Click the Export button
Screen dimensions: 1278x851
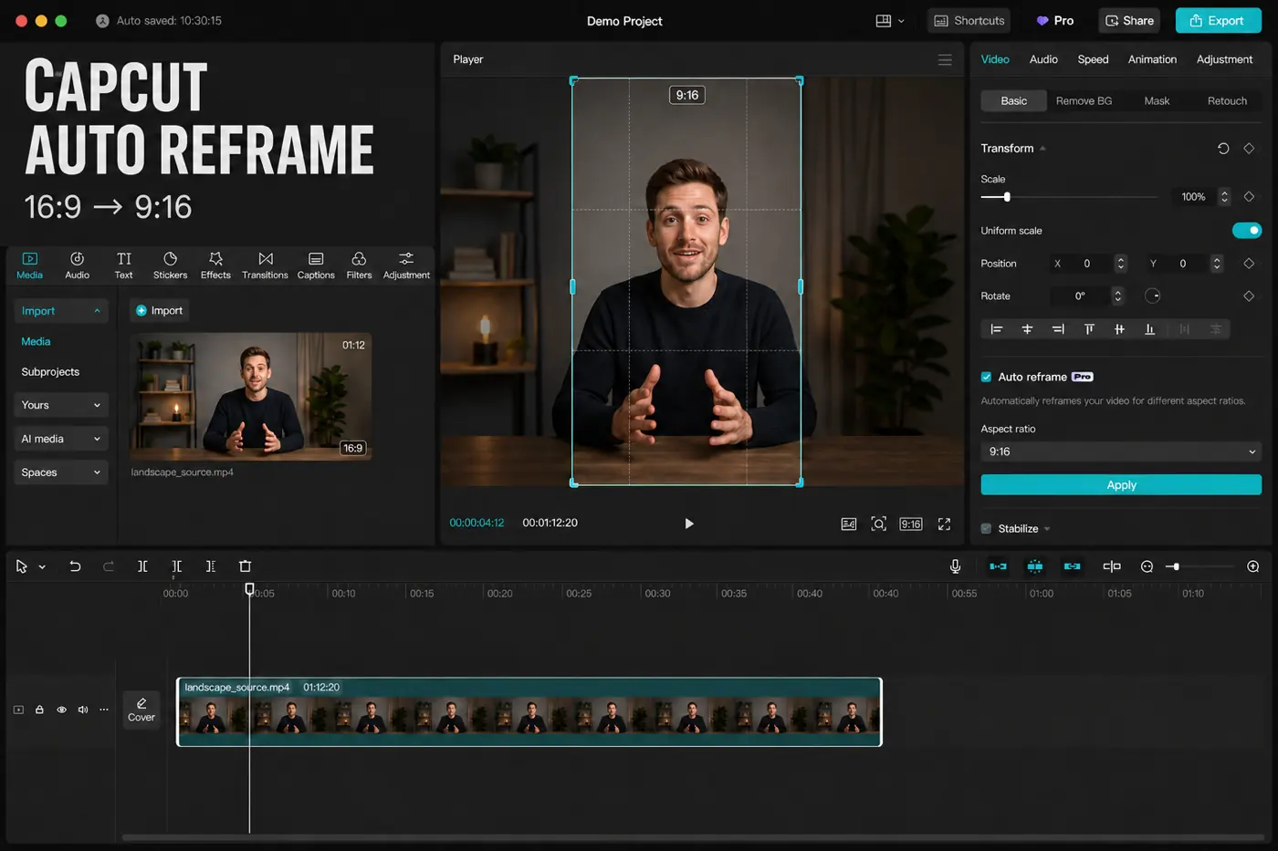point(1218,20)
